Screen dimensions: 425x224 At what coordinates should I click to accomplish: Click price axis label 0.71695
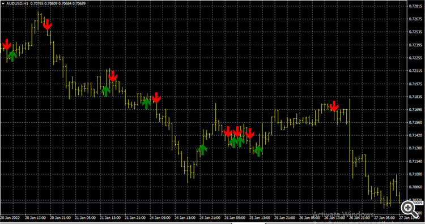pos(416,110)
